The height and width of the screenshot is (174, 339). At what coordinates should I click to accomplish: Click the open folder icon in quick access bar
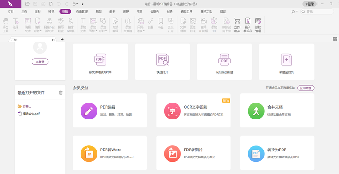click(x=27, y=4)
